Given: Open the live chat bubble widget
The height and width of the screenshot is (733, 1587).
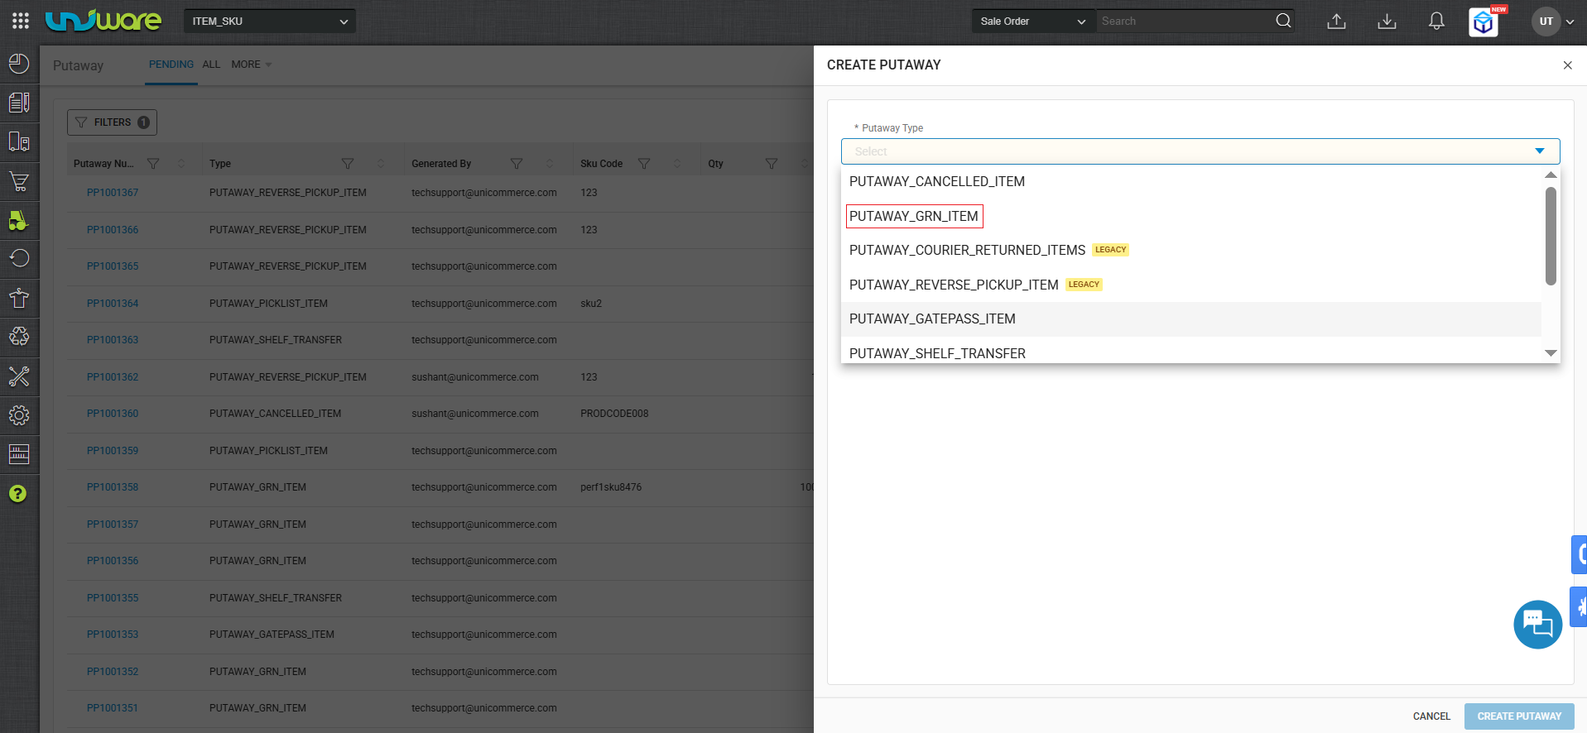Looking at the screenshot, I should coord(1537,625).
